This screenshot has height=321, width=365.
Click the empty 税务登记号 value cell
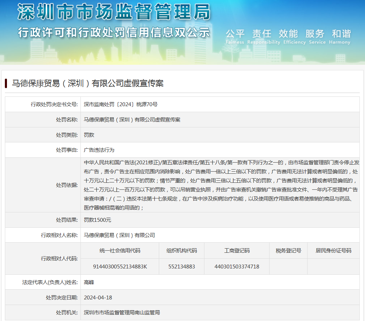click(288, 267)
